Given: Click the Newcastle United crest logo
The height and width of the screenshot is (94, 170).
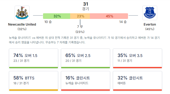Looking at the screenshot, I should click(22, 13).
